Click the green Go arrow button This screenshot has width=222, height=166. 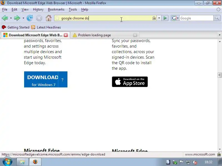(x=165, y=18)
